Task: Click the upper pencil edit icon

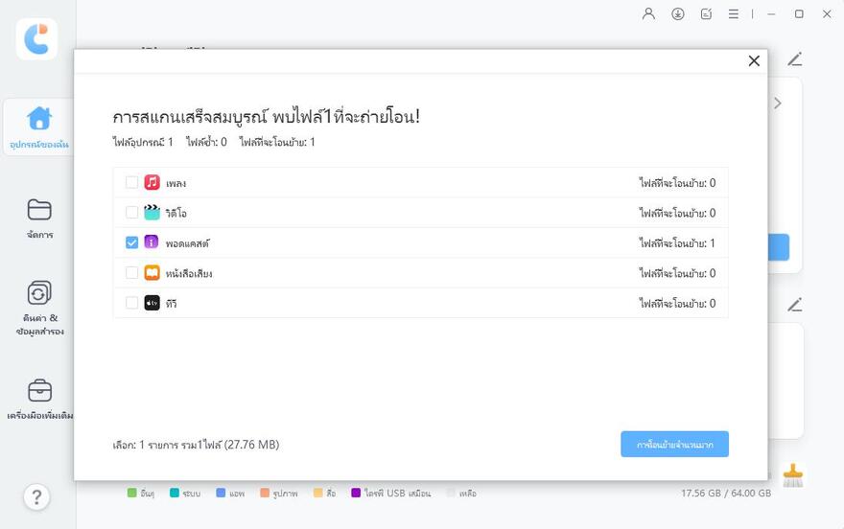Action: [x=795, y=59]
